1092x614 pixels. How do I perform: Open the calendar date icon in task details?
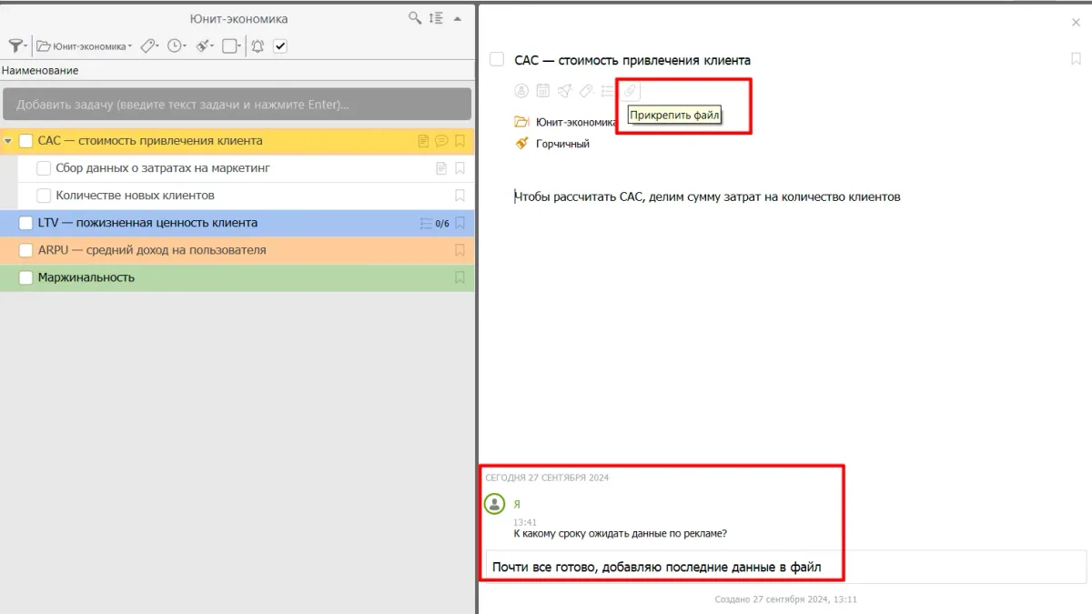pos(542,90)
